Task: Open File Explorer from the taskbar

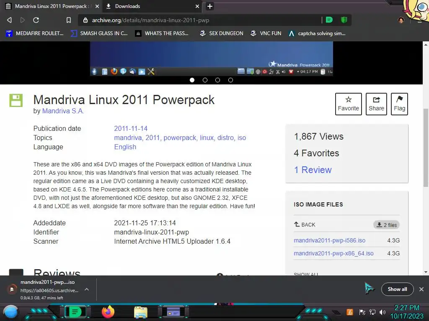Action: pos(141,312)
